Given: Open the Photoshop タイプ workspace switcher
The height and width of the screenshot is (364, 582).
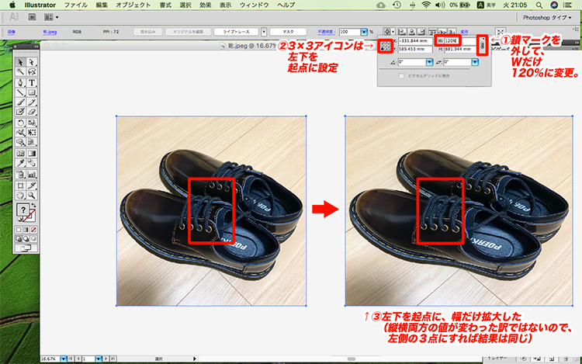Looking at the screenshot, I should [x=548, y=17].
